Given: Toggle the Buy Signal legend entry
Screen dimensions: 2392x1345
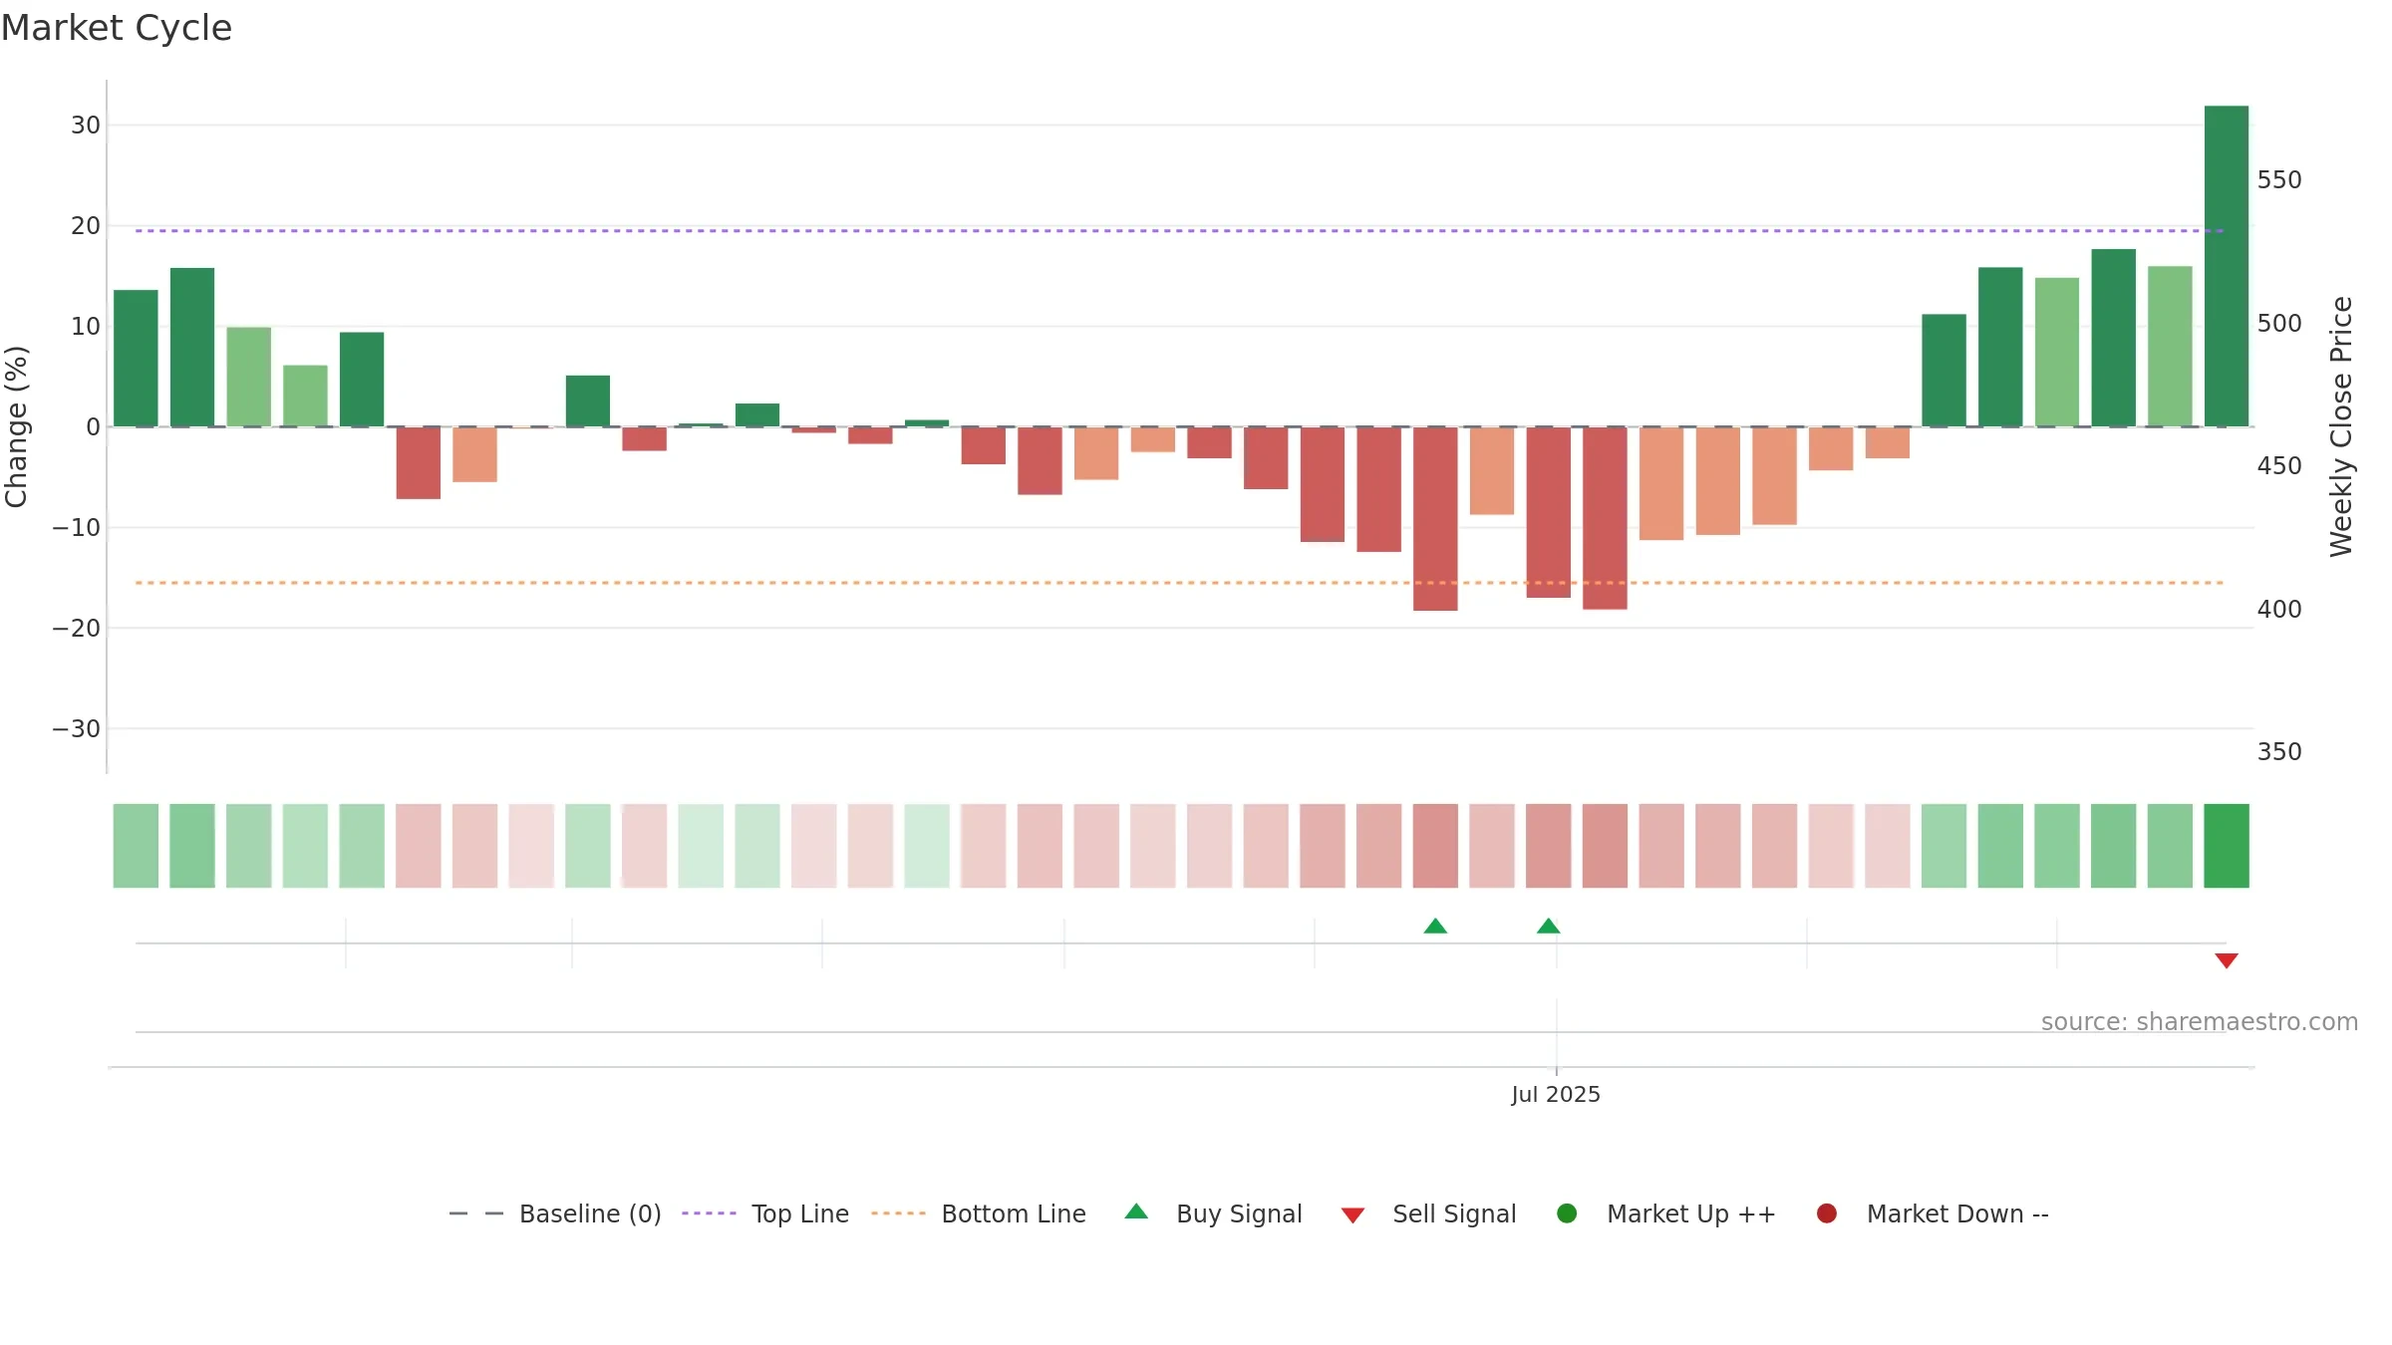Looking at the screenshot, I should pos(1214,1213).
